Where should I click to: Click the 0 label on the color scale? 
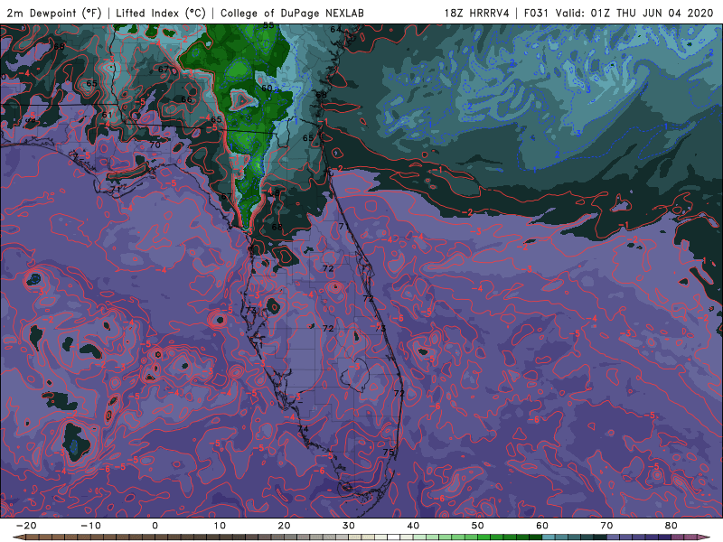pos(155,526)
